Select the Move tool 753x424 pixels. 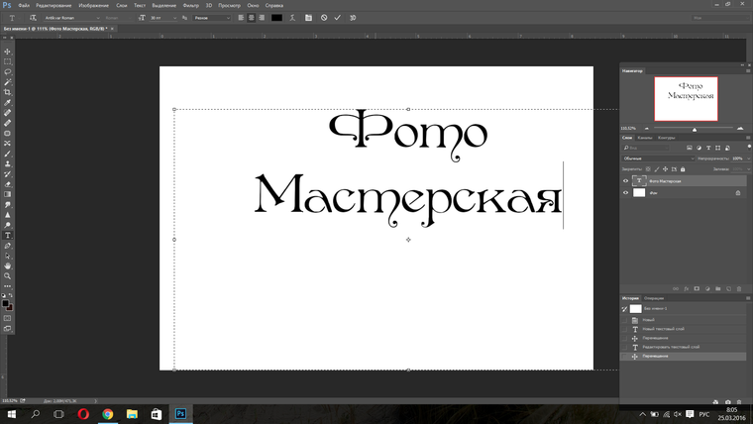(x=8, y=52)
